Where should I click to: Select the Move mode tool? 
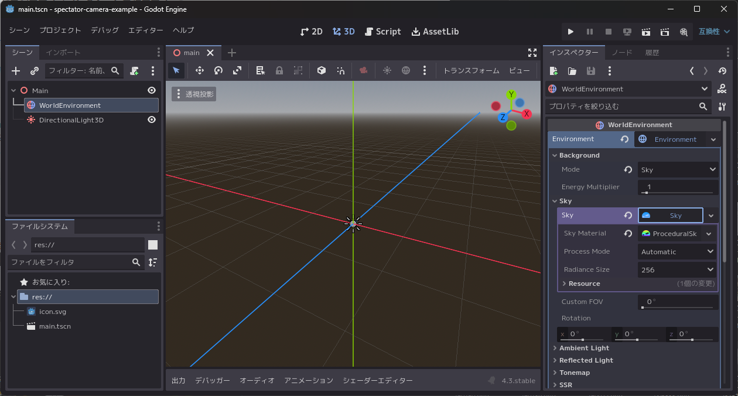click(x=199, y=70)
